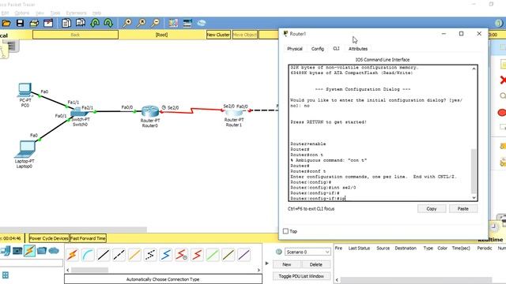Select the blue Coaxial cable
The width and height of the screenshot is (506, 284).
pyautogui.click(x=165, y=255)
